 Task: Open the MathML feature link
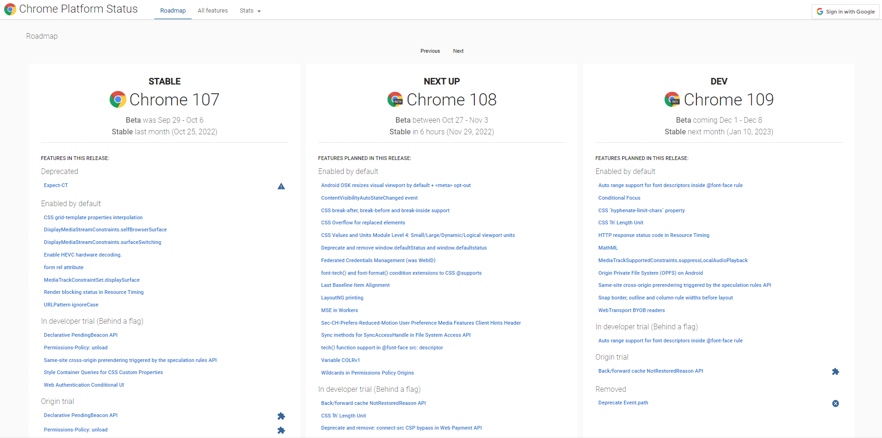coord(608,248)
